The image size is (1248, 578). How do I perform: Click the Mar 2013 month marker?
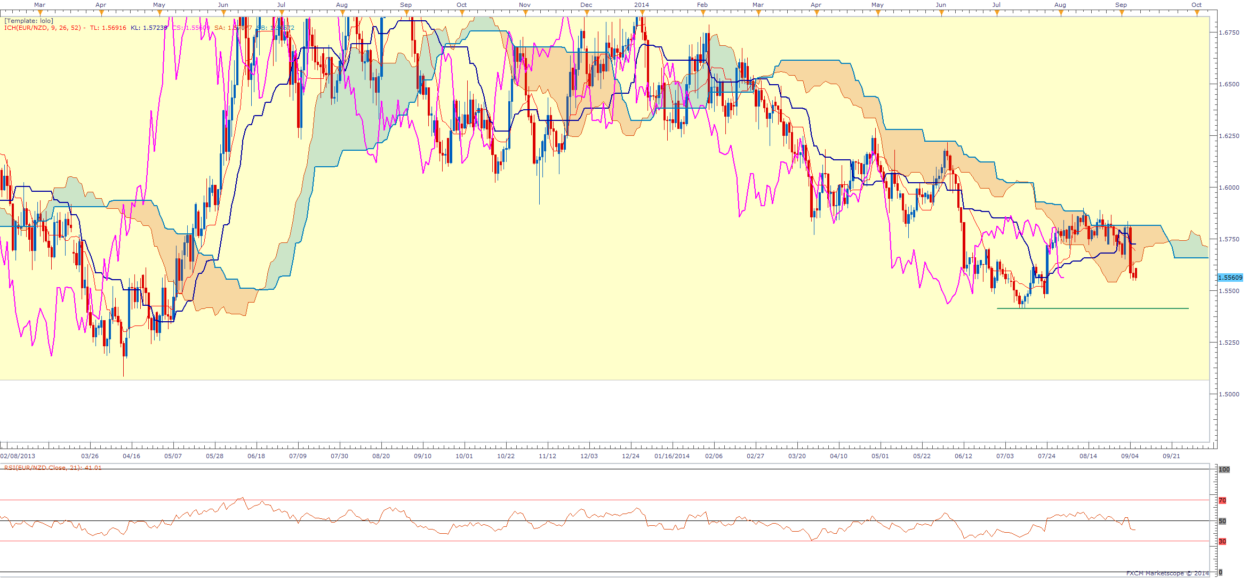click(39, 5)
